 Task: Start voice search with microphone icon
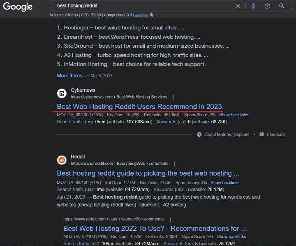[254, 6]
